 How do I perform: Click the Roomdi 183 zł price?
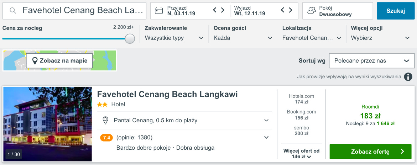370,116
